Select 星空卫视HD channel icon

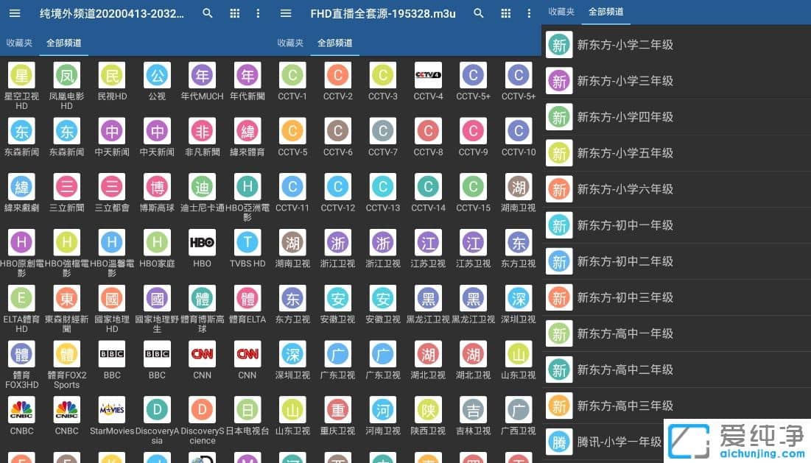(x=21, y=75)
